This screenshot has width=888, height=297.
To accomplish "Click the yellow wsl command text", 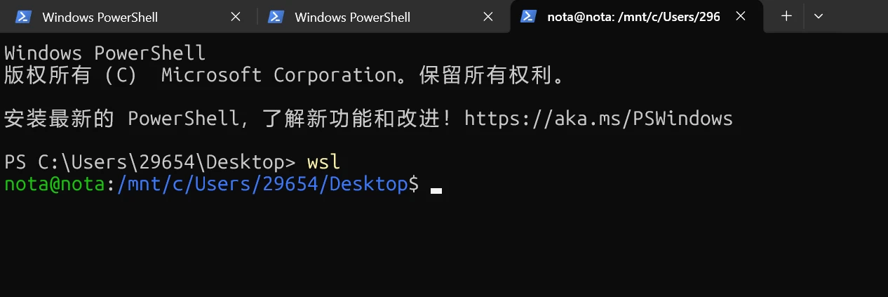I will 323,162.
